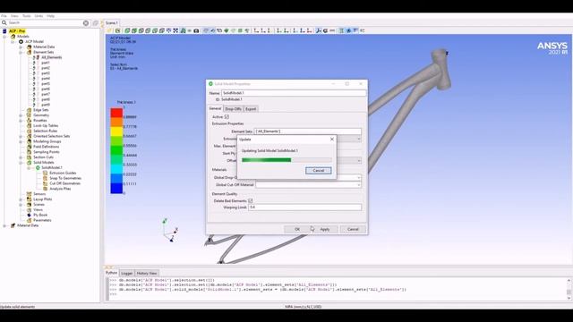The width and height of the screenshot is (573, 322).
Task: Click the magnifier icon in the search box
Action: pos(4,22)
